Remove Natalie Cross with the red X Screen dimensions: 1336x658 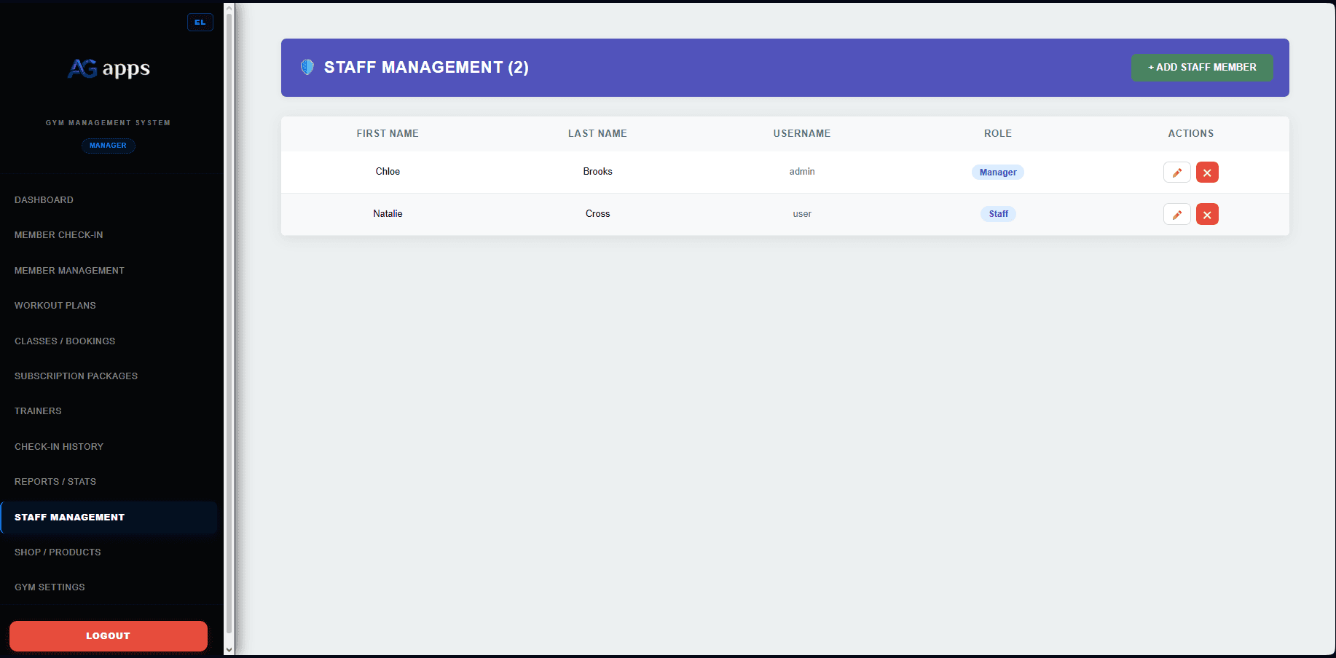(x=1207, y=215)
